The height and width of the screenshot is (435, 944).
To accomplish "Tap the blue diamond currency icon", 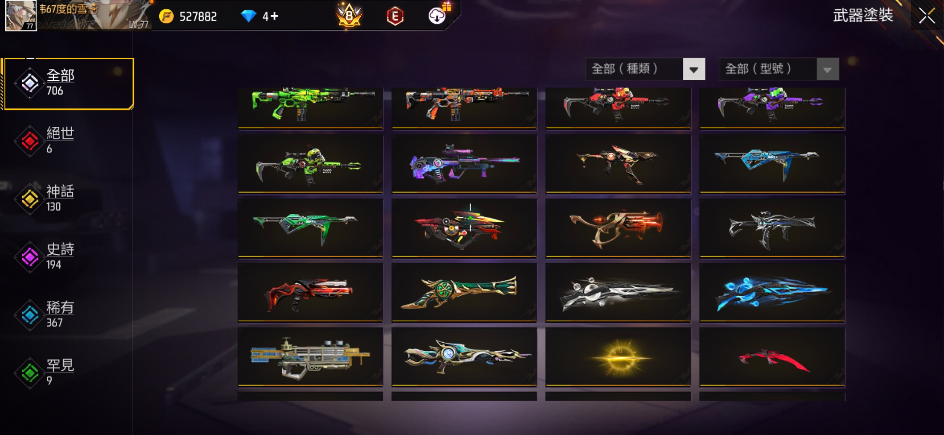I will click(249, 16).
